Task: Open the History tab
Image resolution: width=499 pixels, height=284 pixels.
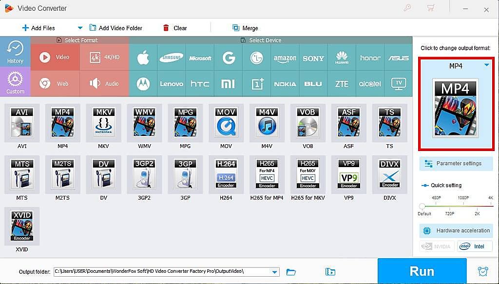Action: click(x=15, y=52)
